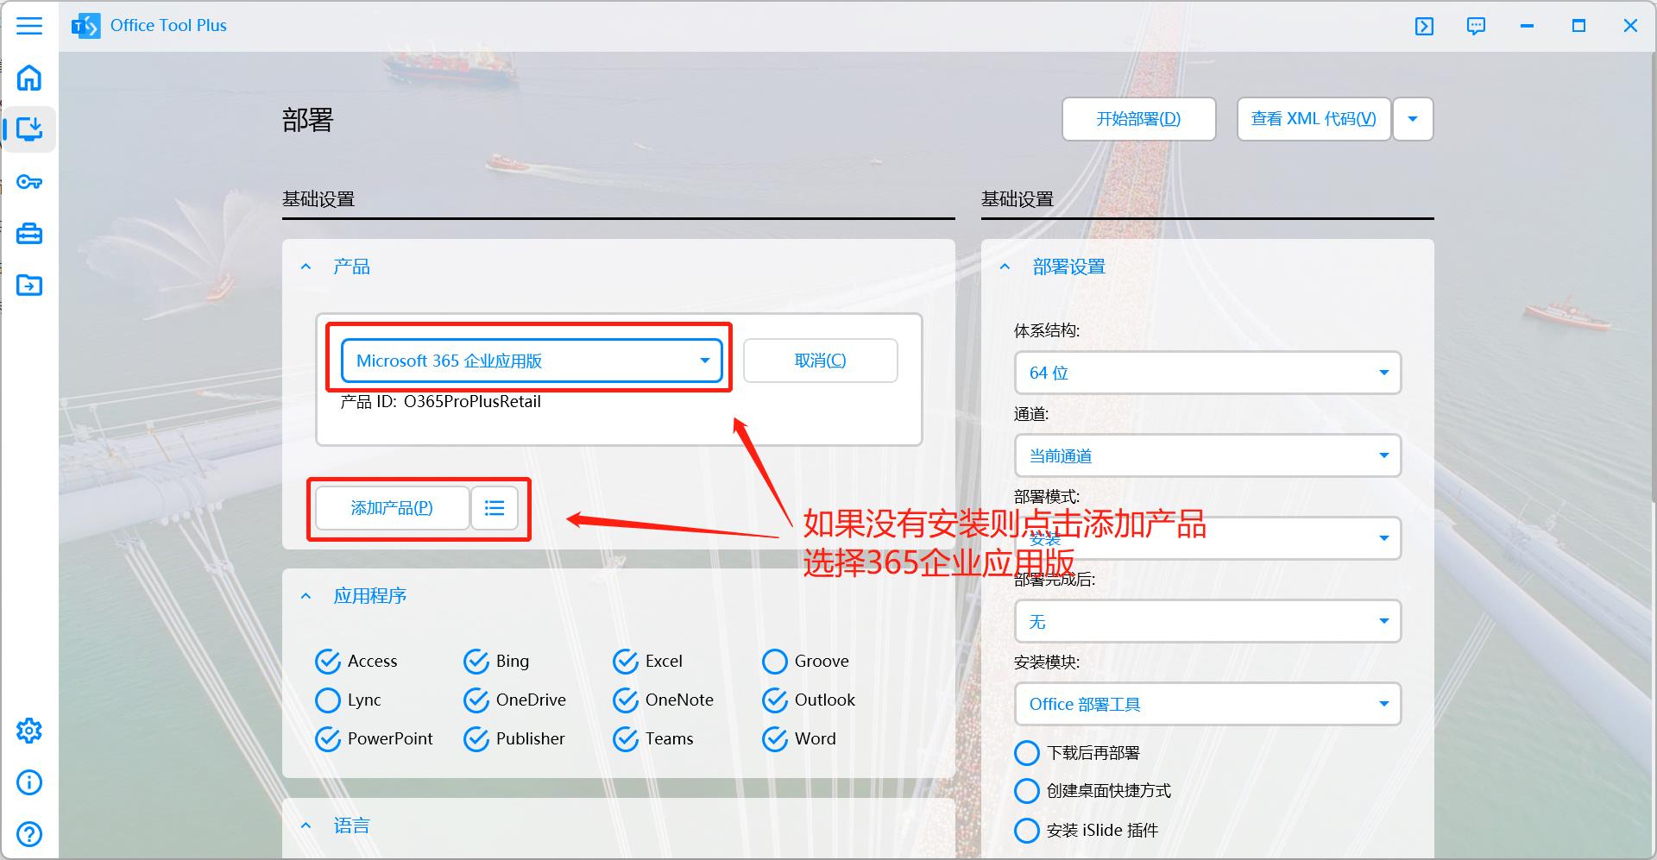
Task: Open the 当前通道 channel dropdown
Action: point(1206,455)
